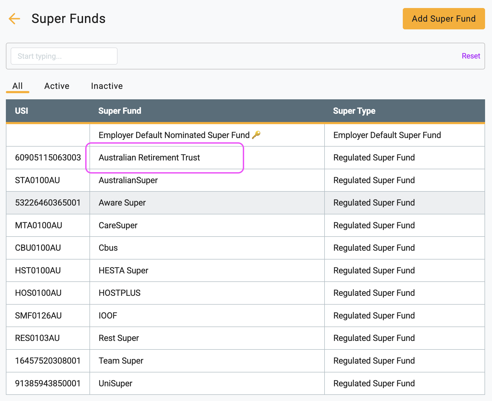The image size is (492, 401).
Task: Open the HOSTPLUS fund
Action: 120,293
